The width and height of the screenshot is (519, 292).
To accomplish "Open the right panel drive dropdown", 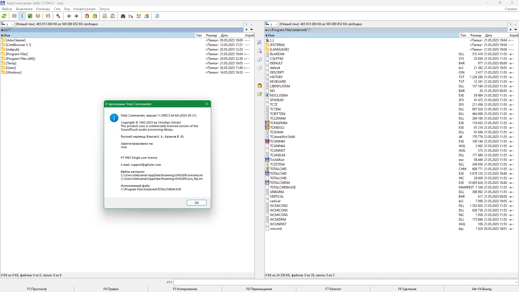I will tap(276, 24).
